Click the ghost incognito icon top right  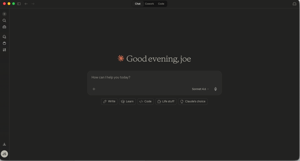click(x=294, y=4)
